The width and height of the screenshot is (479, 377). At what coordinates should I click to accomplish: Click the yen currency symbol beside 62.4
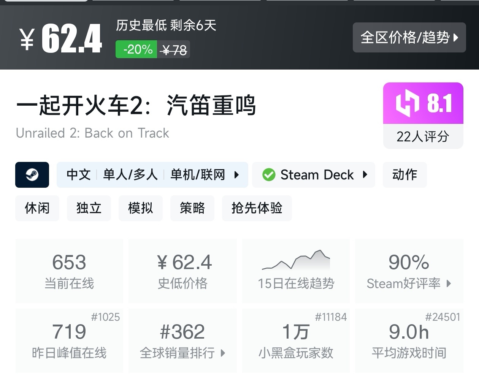coord(27,39)
